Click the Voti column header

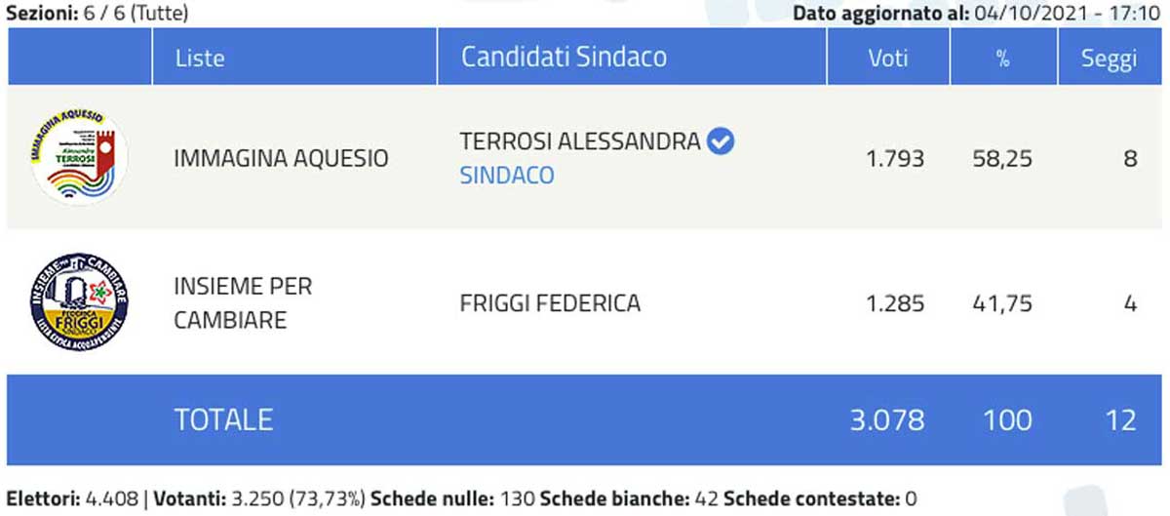888,58
